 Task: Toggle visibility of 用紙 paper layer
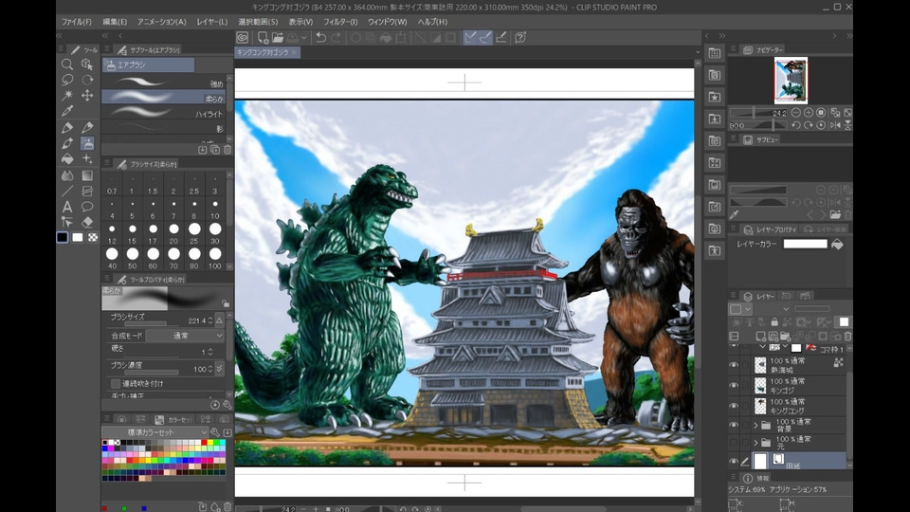point(734,462)
